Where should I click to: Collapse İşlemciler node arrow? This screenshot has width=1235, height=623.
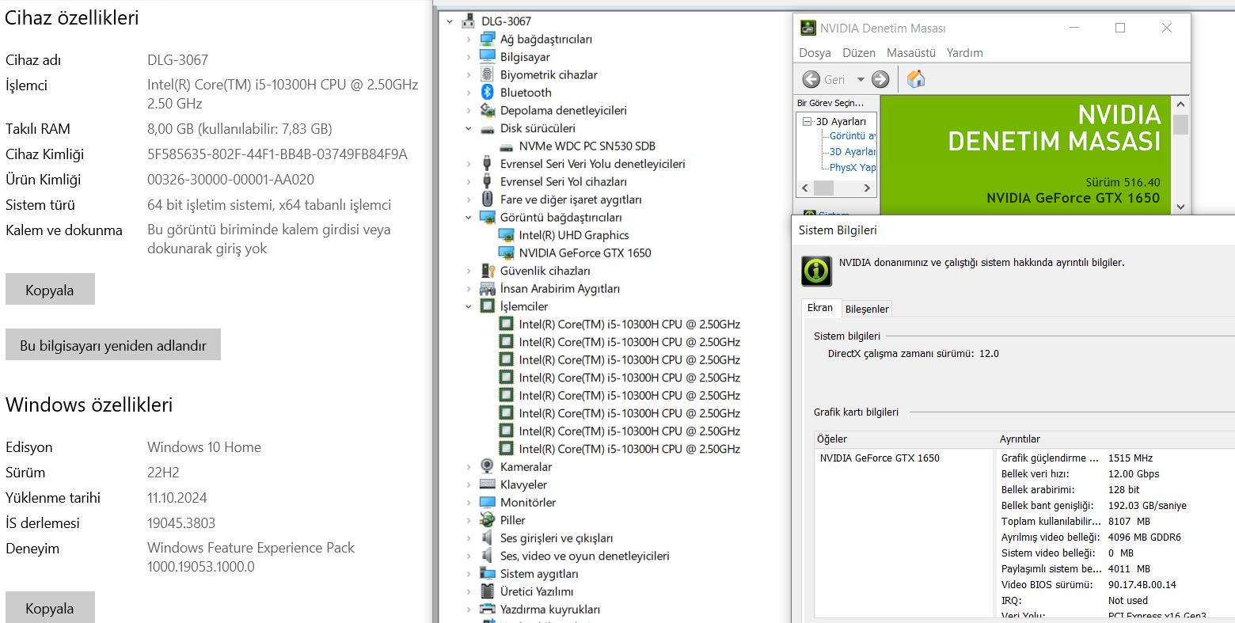[x=469, y=306]
